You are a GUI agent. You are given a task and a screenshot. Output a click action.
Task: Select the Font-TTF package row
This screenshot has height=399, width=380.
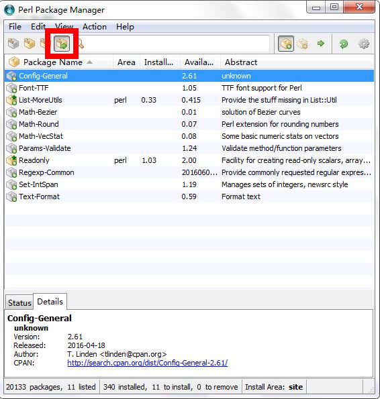pos(189,88)
